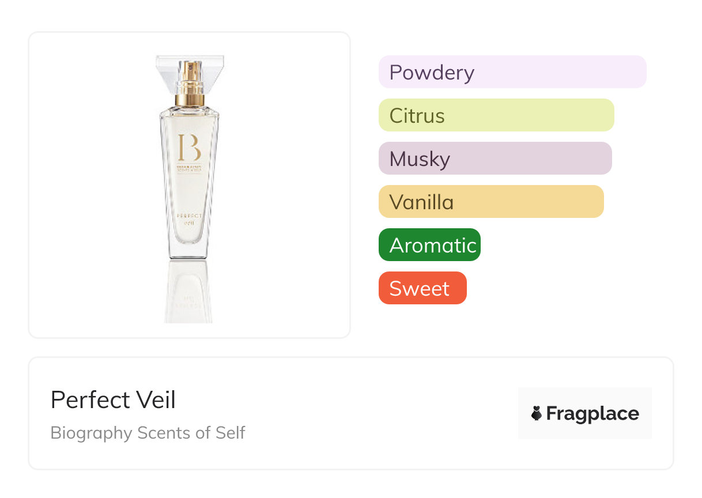Pick the Vanilla accord bar
The image size is (702, 498).
(490, 202)
